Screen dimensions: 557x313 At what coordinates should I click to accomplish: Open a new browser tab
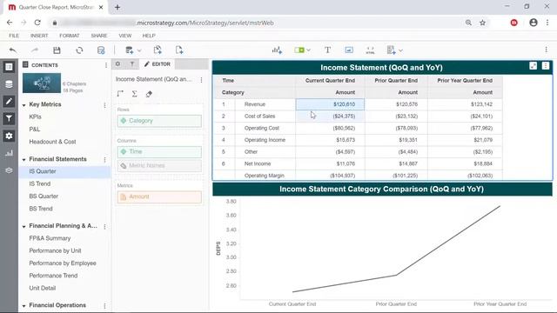pos(117,7)
